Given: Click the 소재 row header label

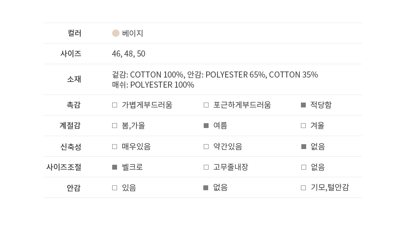Looking at the screenshot, I should point(74,79).
